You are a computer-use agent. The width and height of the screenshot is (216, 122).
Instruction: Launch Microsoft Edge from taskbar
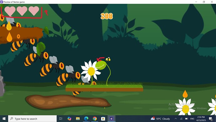[86, 119]
